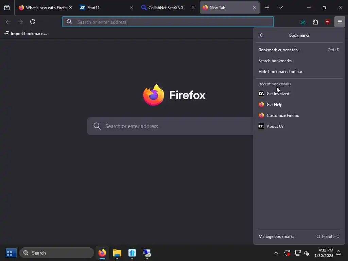Open File Explorer from the taskbar
Image resolution: width=348 pixels, height=261 pixels.
(117, 253)
